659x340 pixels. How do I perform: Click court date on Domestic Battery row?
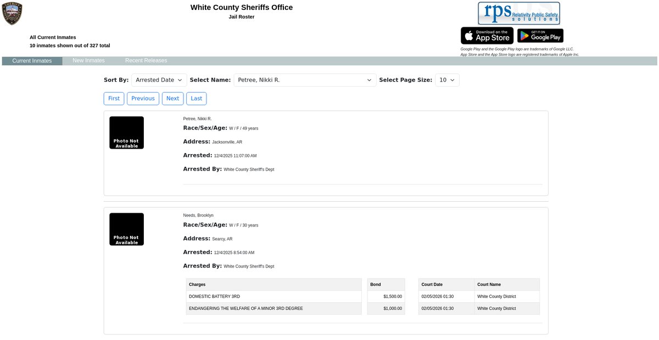(437, 297)
